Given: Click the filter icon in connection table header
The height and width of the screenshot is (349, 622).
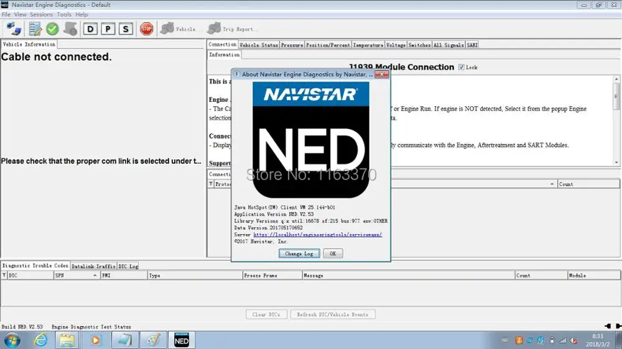Looking at the screenshot, I should pos(211,184).
